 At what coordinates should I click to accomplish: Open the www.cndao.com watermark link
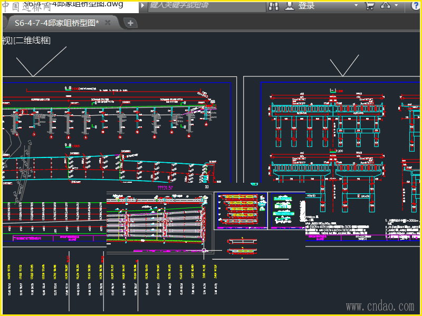[380, 306]
